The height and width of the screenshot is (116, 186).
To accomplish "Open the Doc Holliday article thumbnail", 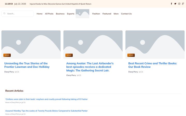I will point(31,45).
